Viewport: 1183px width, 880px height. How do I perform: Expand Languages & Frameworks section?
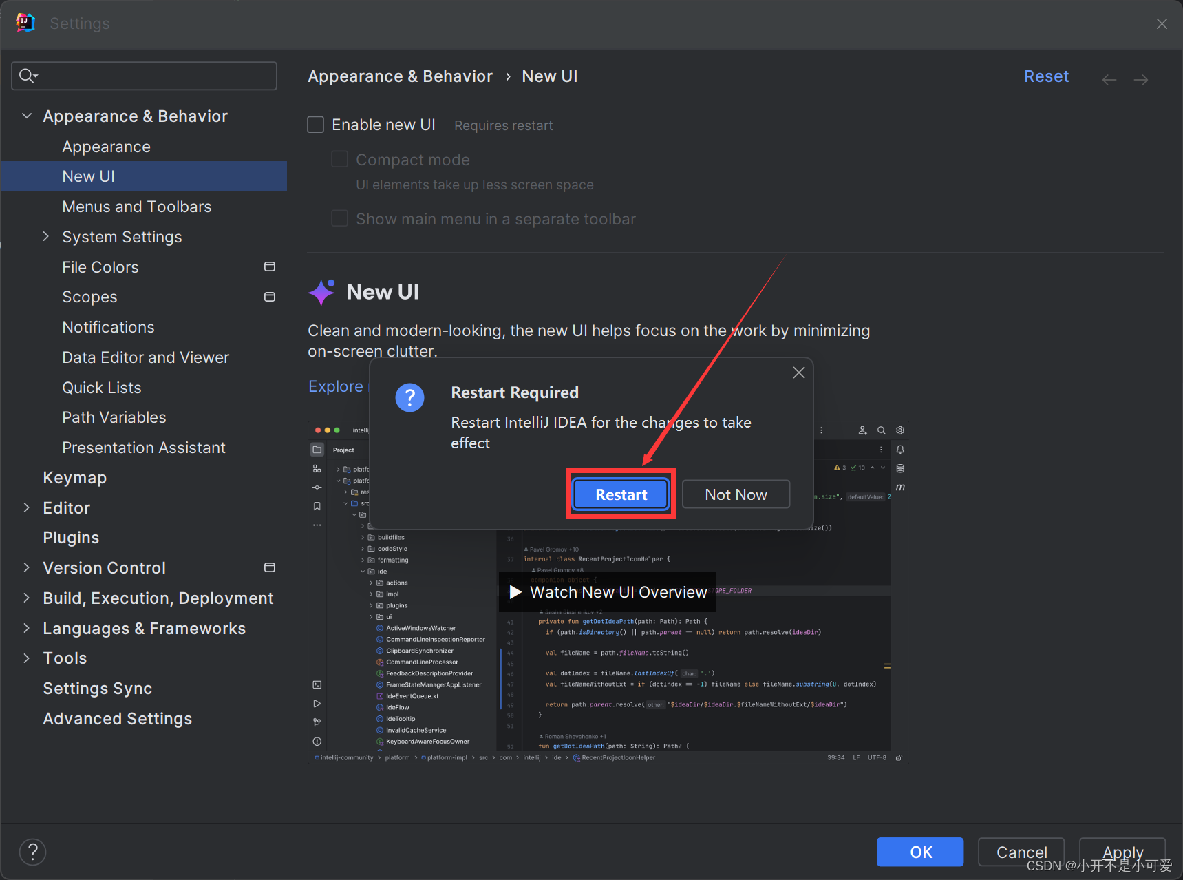(27, 628)
